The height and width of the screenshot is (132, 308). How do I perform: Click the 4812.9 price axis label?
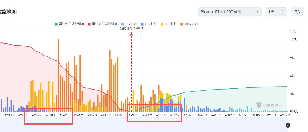[x=230, y=115]
